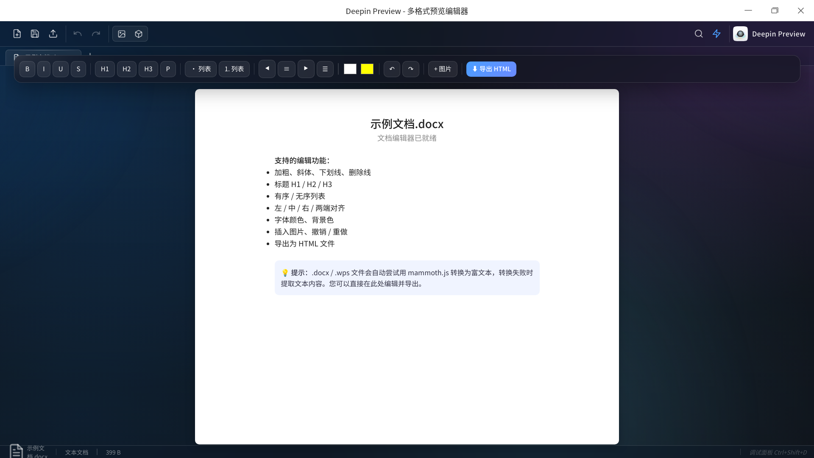Image resolution: width=814 pixels, height=458 pixels.
Task: Click the redo arrow in top toolbar
Action: [x=96, y=34]
